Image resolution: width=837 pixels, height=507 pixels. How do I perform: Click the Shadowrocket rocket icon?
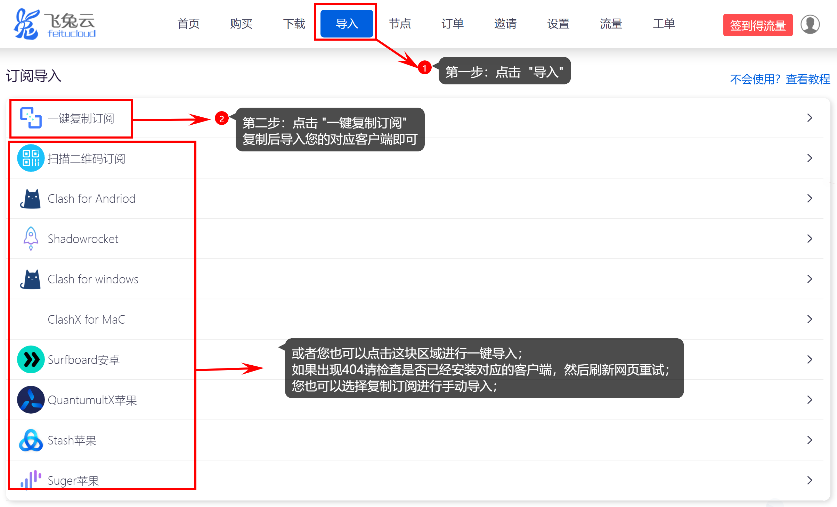31,239
